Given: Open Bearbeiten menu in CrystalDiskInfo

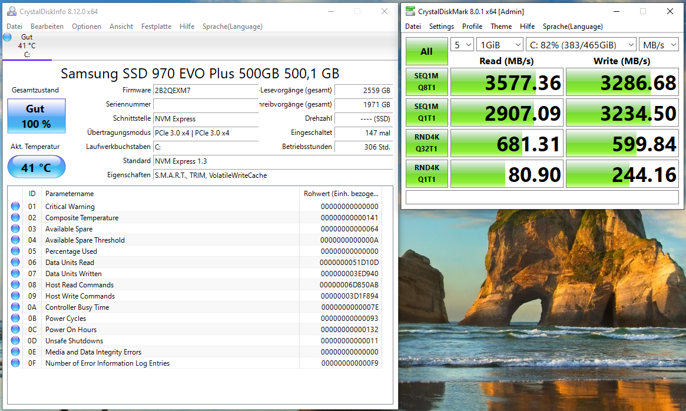Looking at the screenshot, I should pos(47,26).
